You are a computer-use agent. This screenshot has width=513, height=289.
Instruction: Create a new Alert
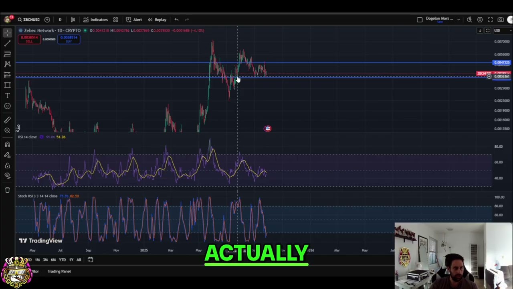coord(134,20)
